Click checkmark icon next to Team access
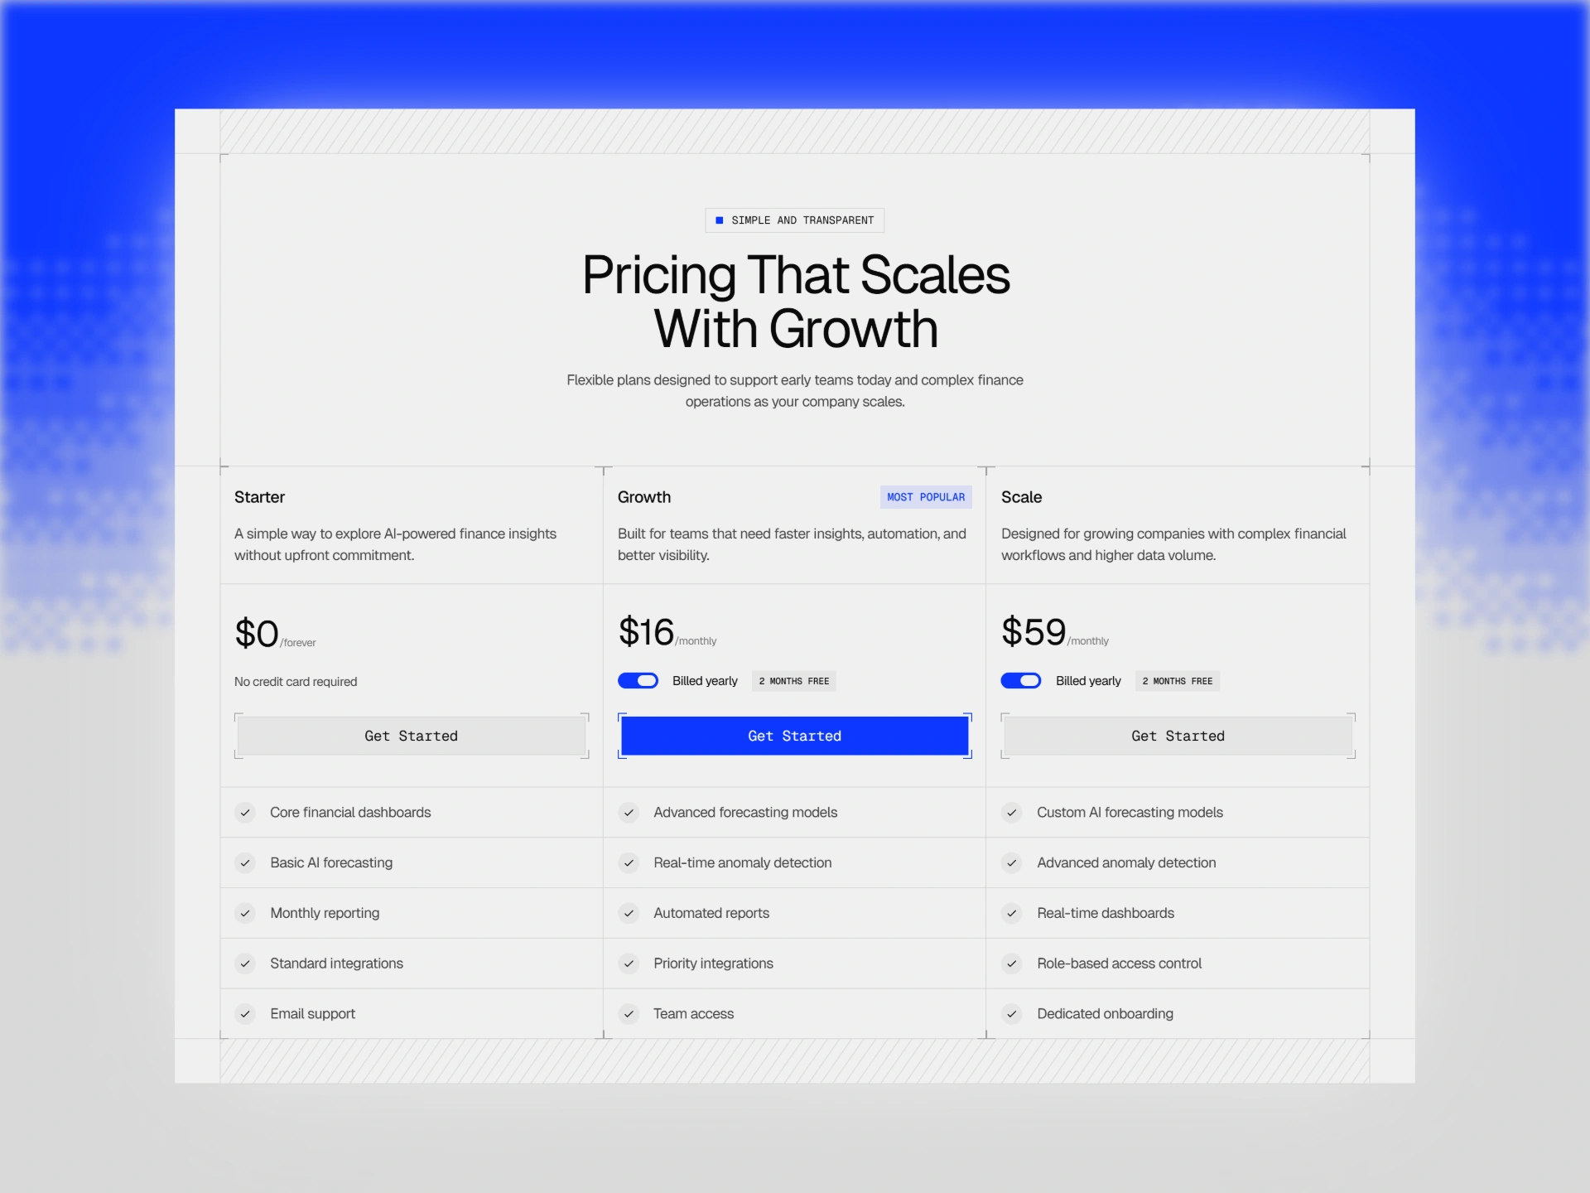This screenshot has height=1193, width=1590. 629,1014
